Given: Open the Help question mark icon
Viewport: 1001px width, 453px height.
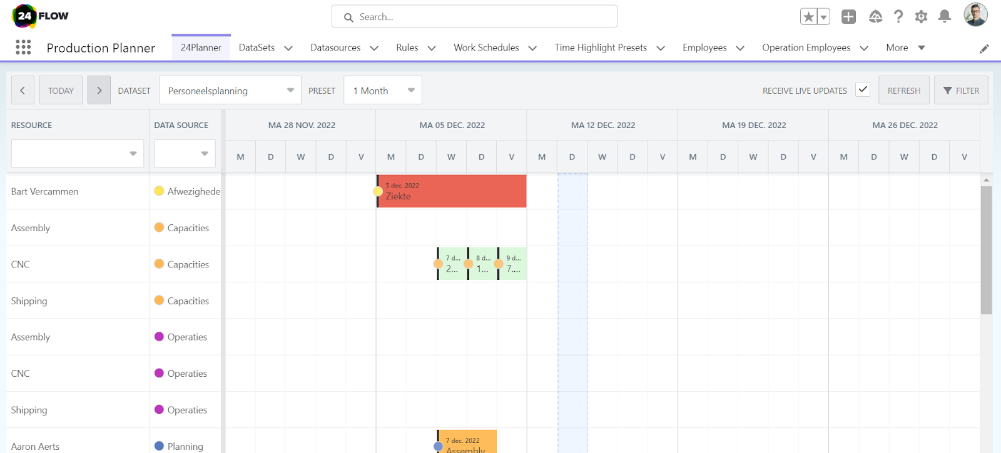Looking at the screenshot, I should 898,17.
